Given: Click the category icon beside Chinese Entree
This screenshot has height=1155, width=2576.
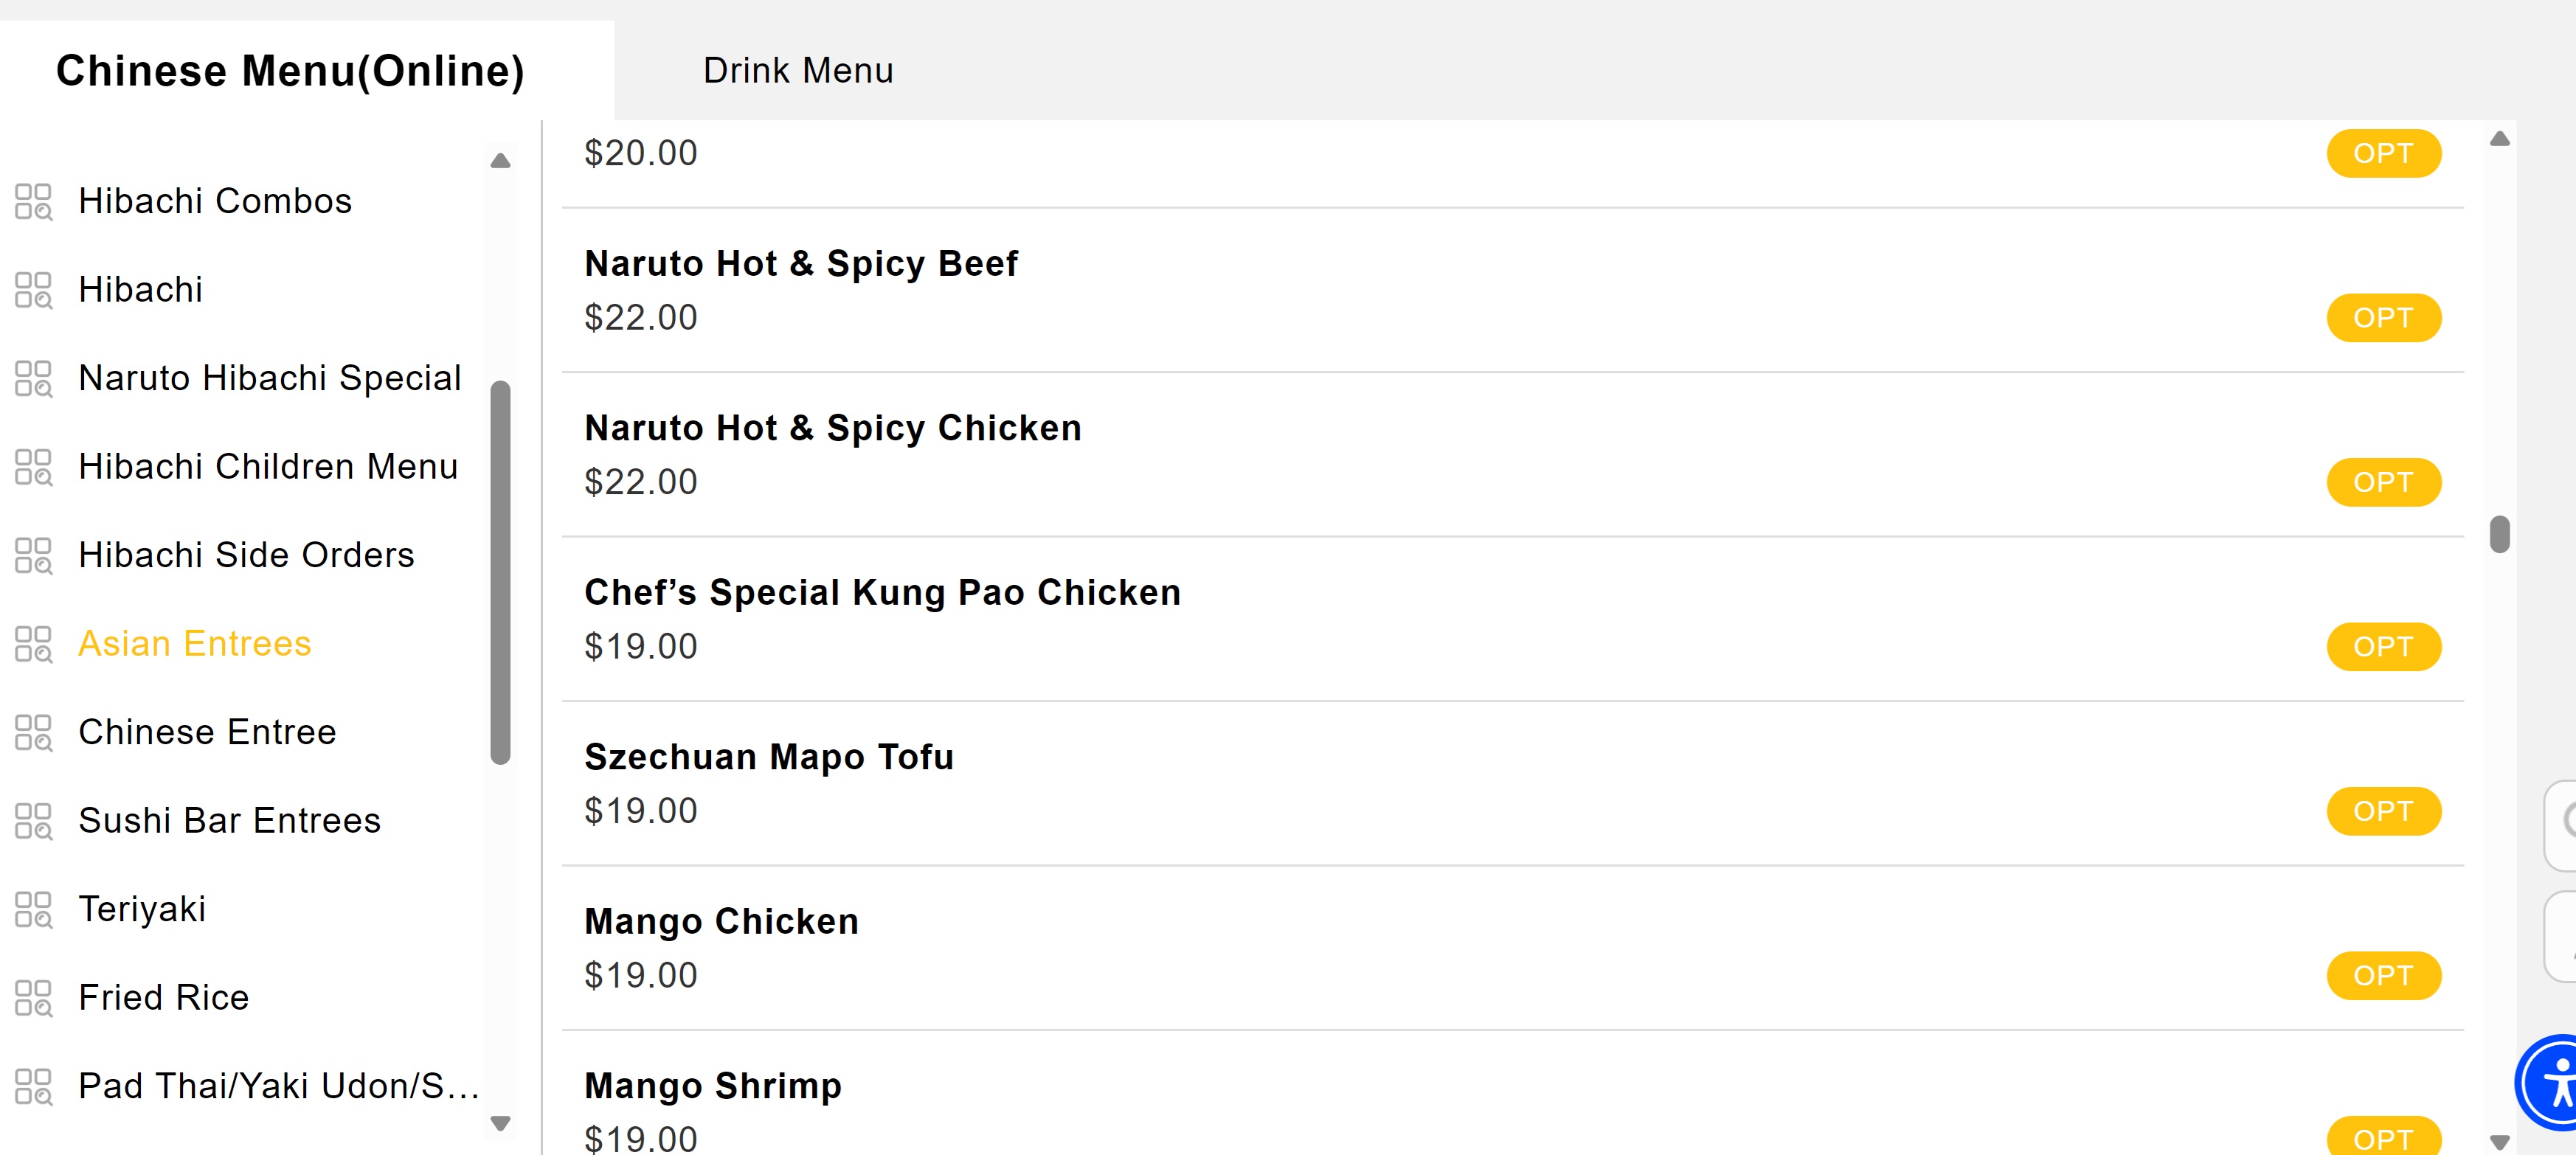Looking at the screenshot, I should pos(33,732).
